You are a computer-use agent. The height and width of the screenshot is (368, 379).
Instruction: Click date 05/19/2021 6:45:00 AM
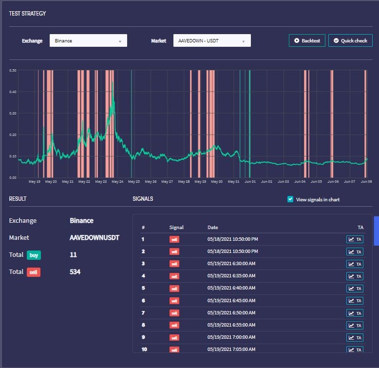[231, 301]
